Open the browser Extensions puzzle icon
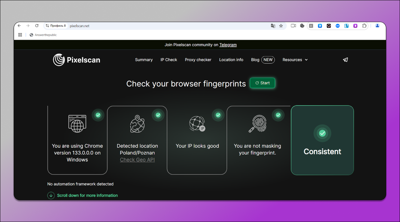The height and width of the screenshot is (222, 400). click(364, 26)
